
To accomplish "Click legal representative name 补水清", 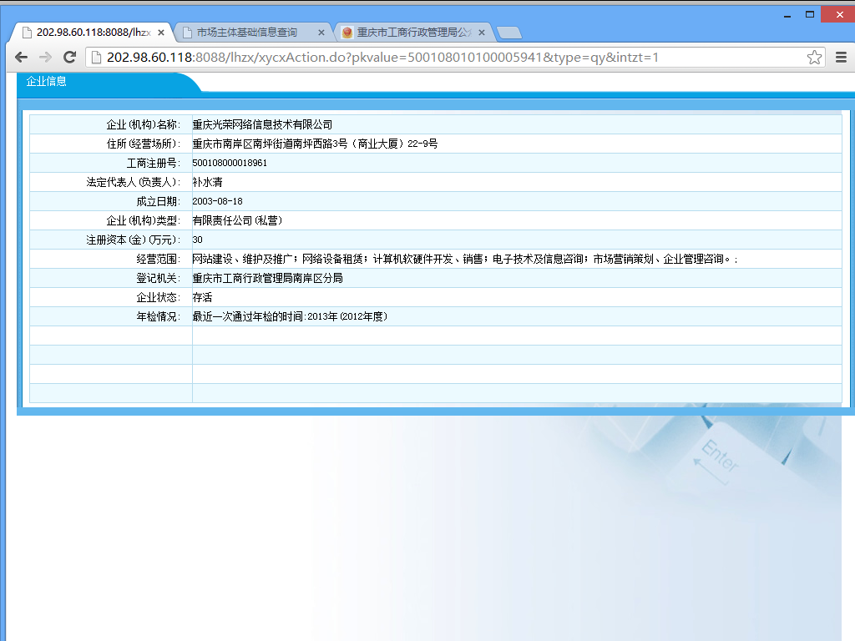I will point(207,182).
